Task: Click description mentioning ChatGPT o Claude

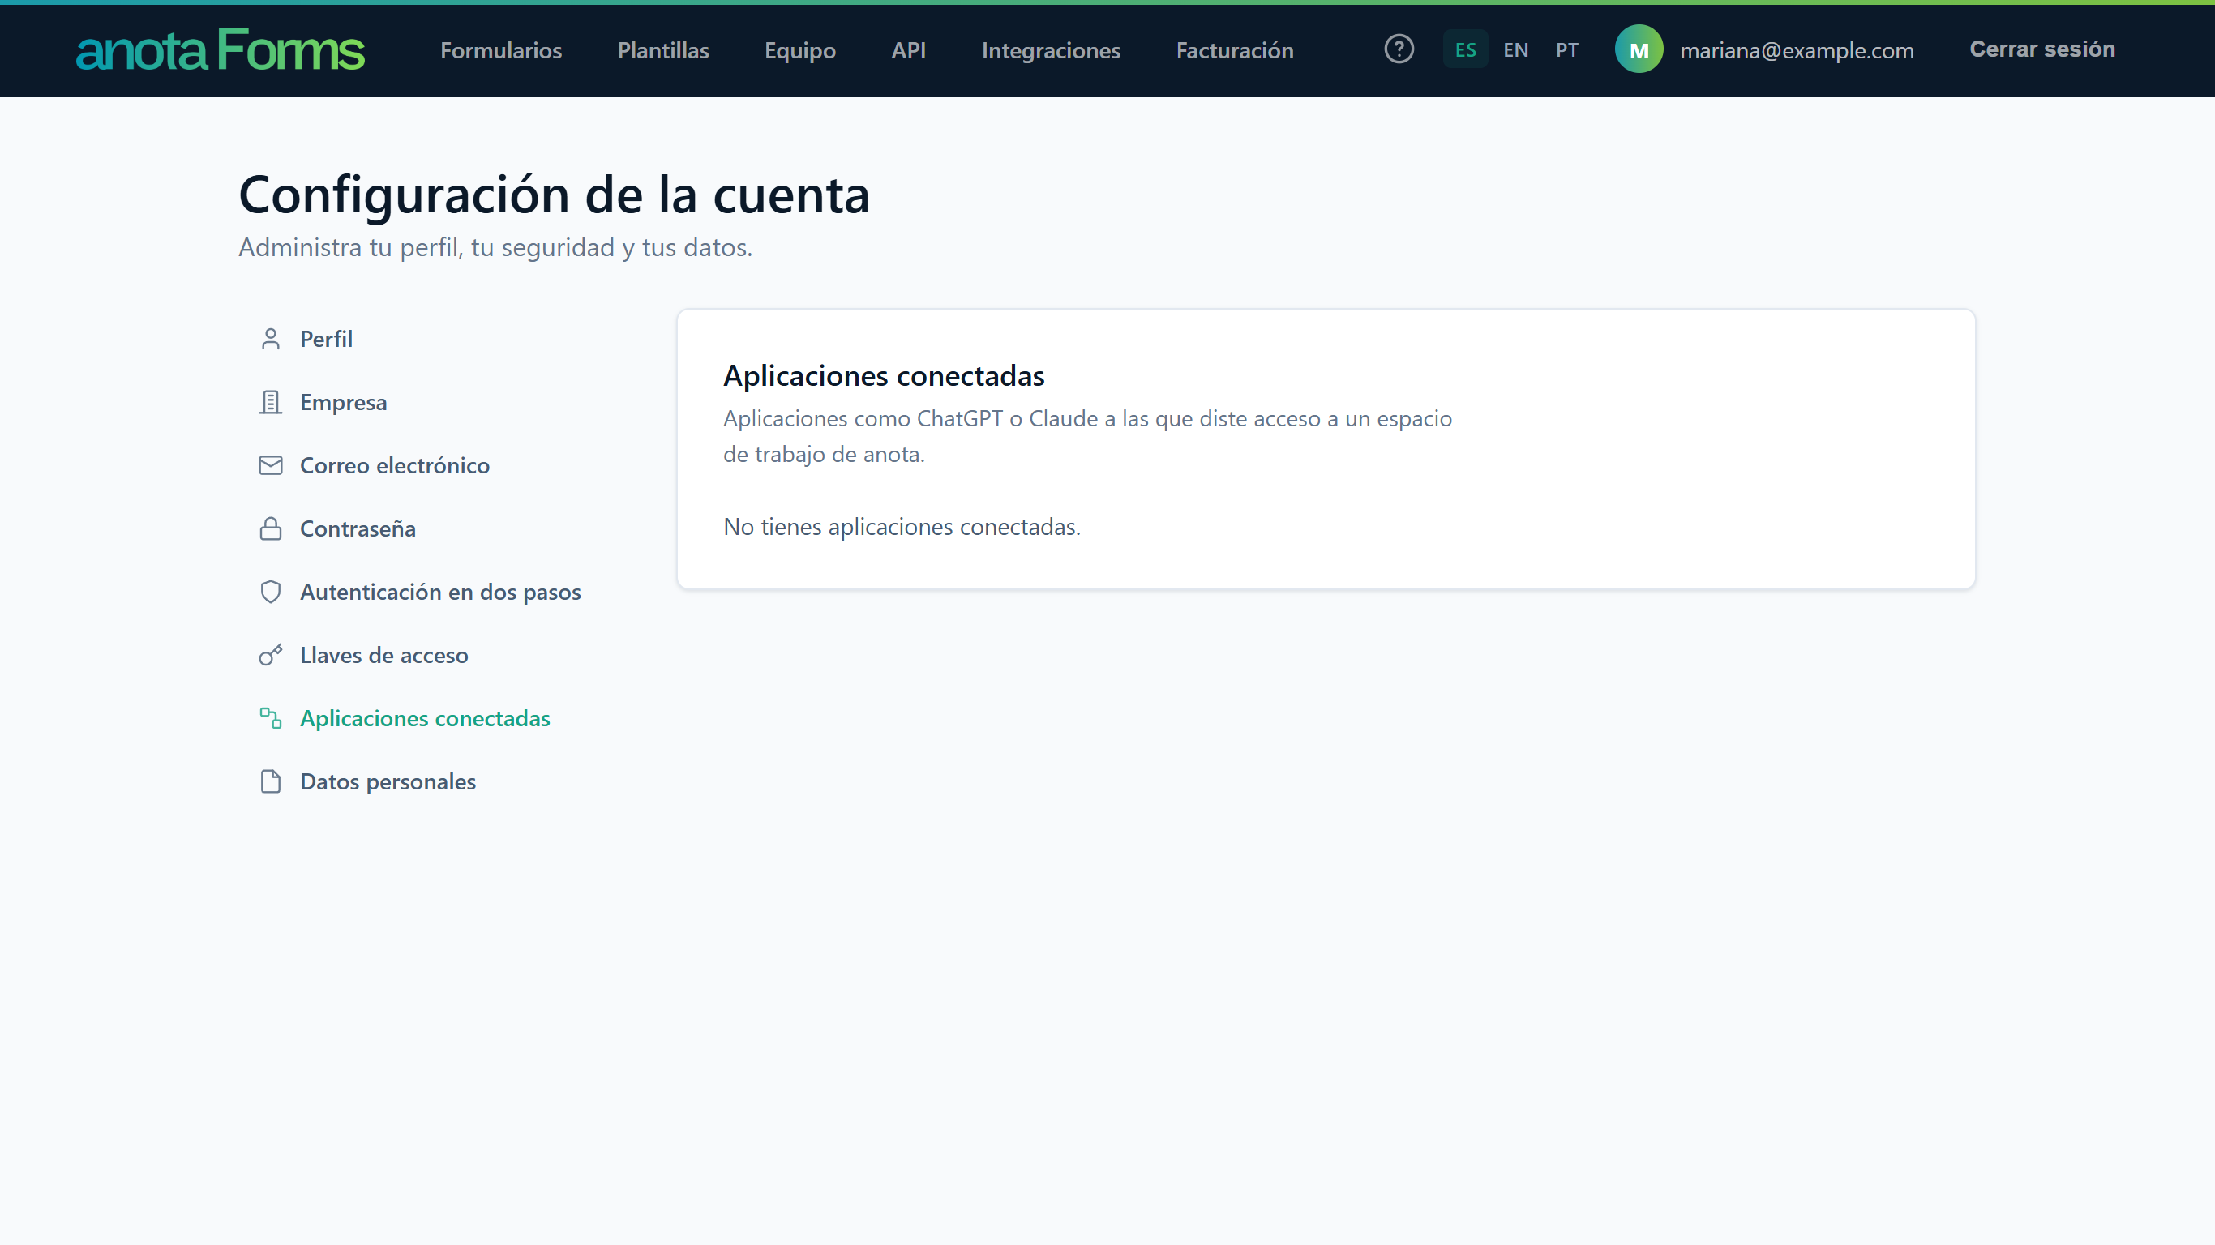Action: [1087, 436]
